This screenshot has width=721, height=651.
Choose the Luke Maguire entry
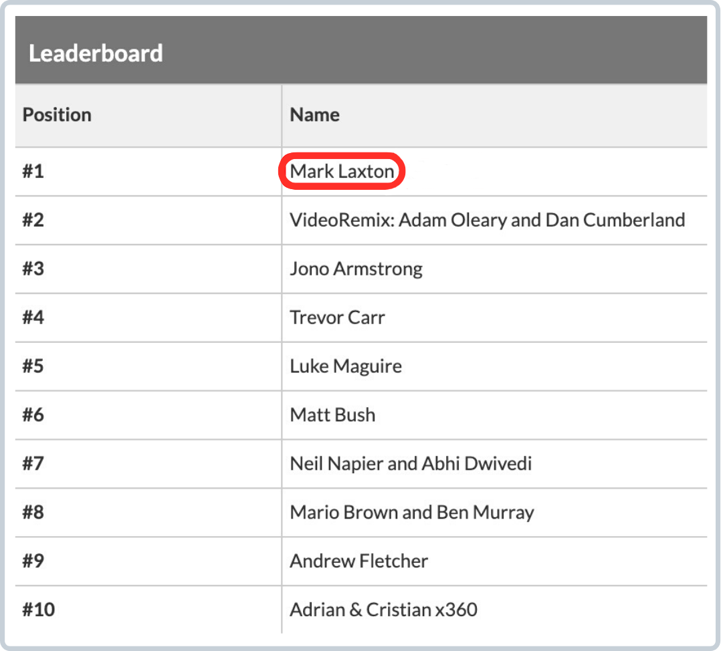coord(345,366)
